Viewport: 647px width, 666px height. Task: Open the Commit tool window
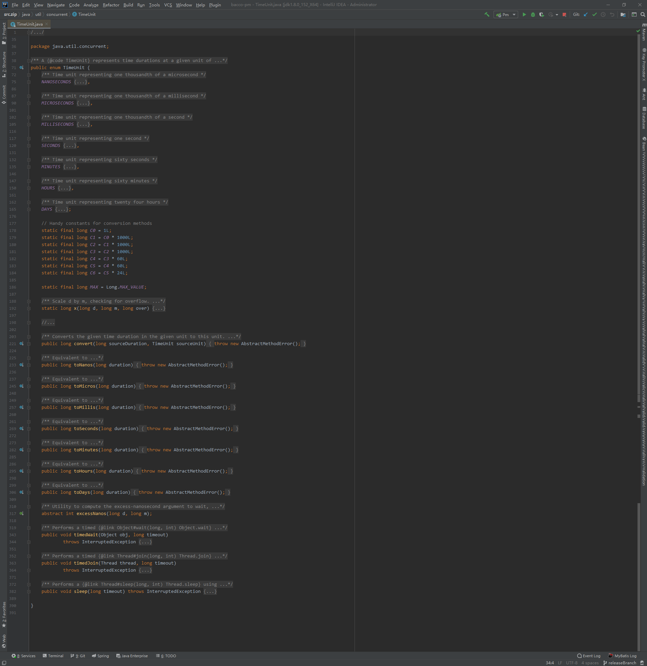[x=4, y=94]
